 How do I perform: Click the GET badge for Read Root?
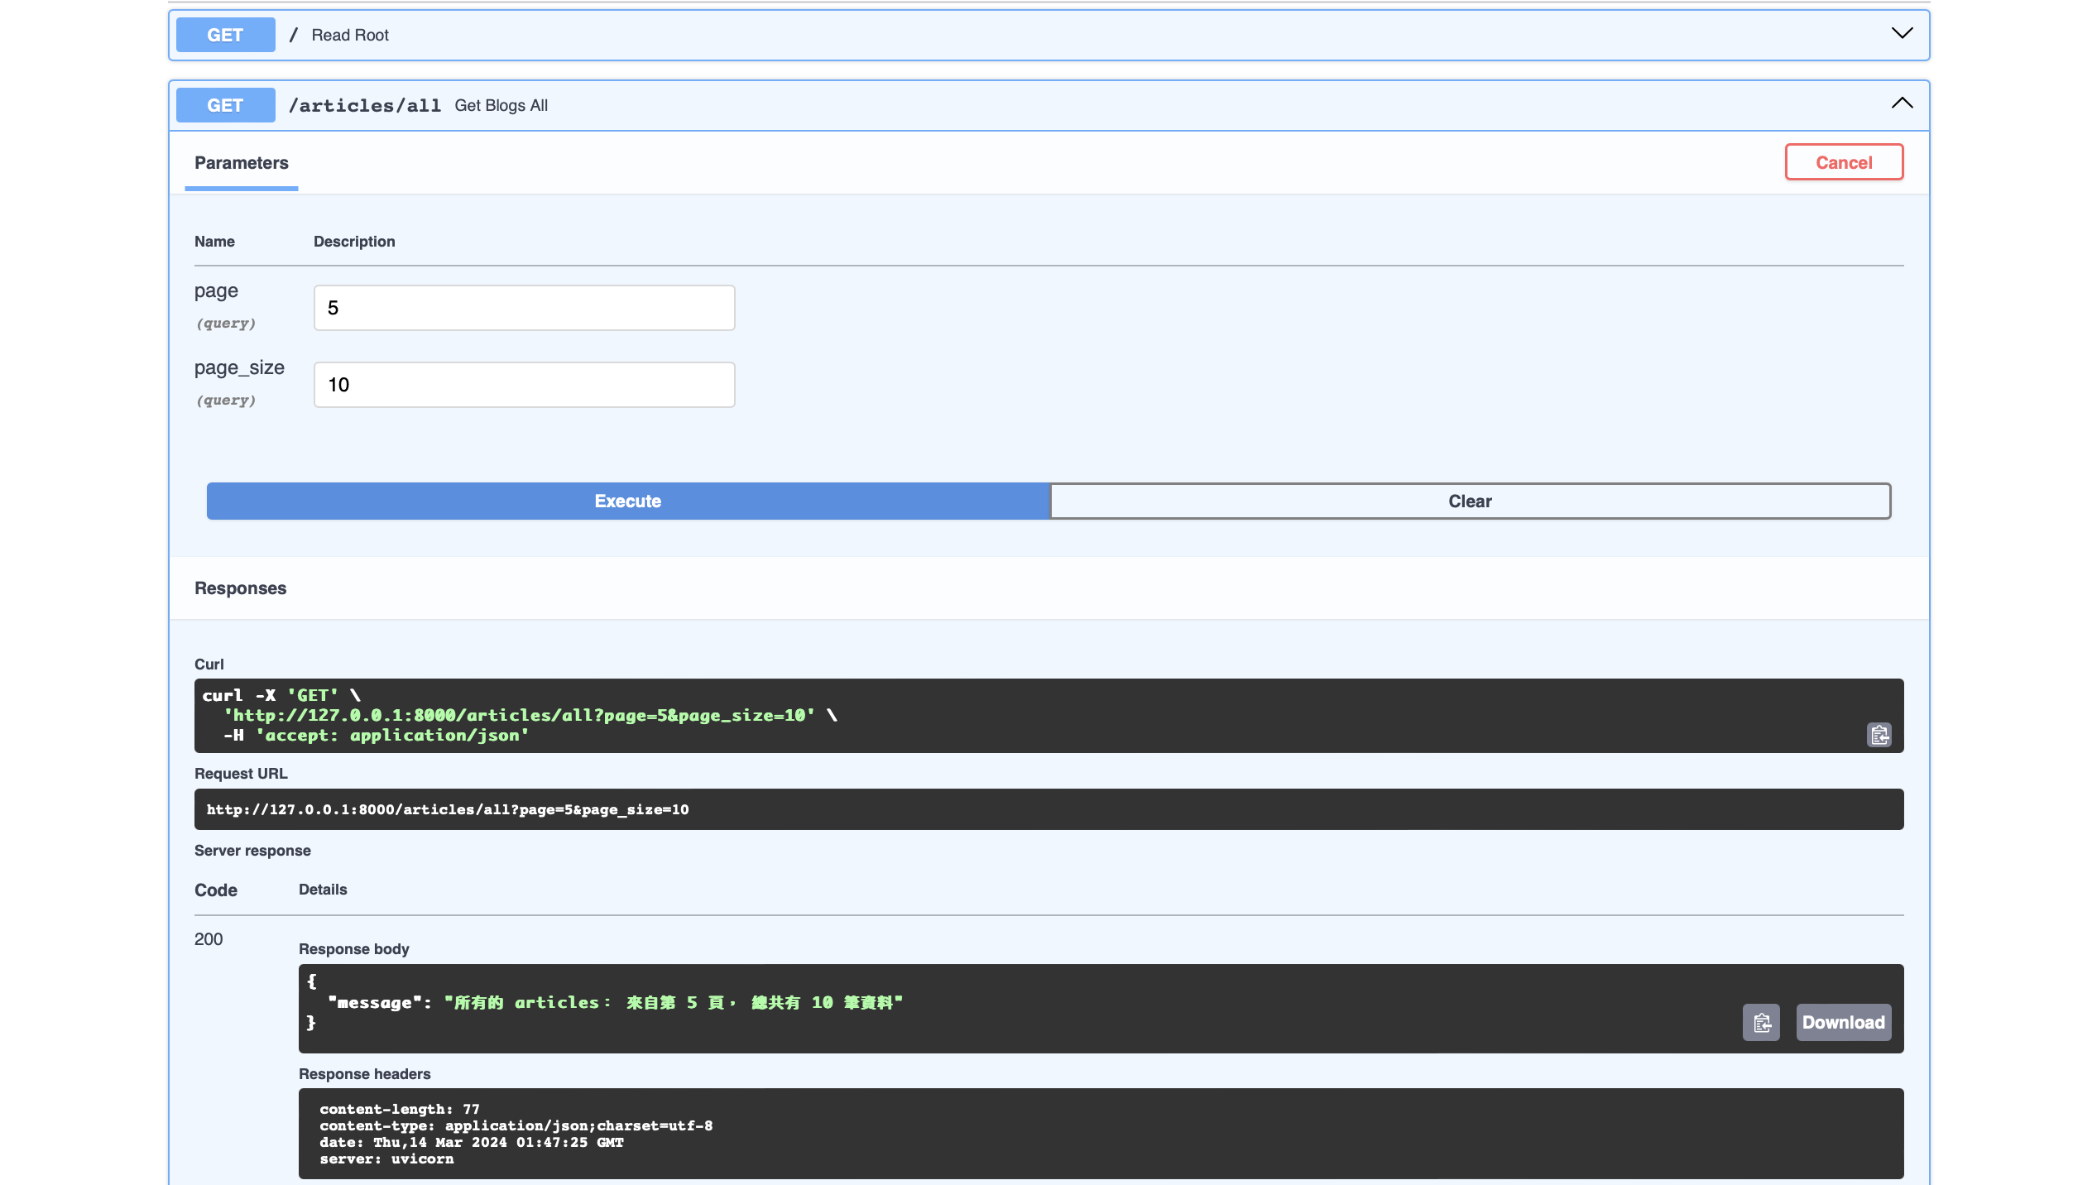(x=225, y=35)
